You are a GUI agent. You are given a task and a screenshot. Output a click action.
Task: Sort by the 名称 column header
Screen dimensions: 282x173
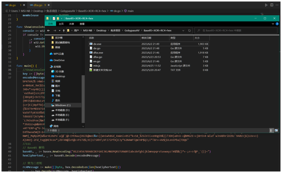[x=114, y=38]
